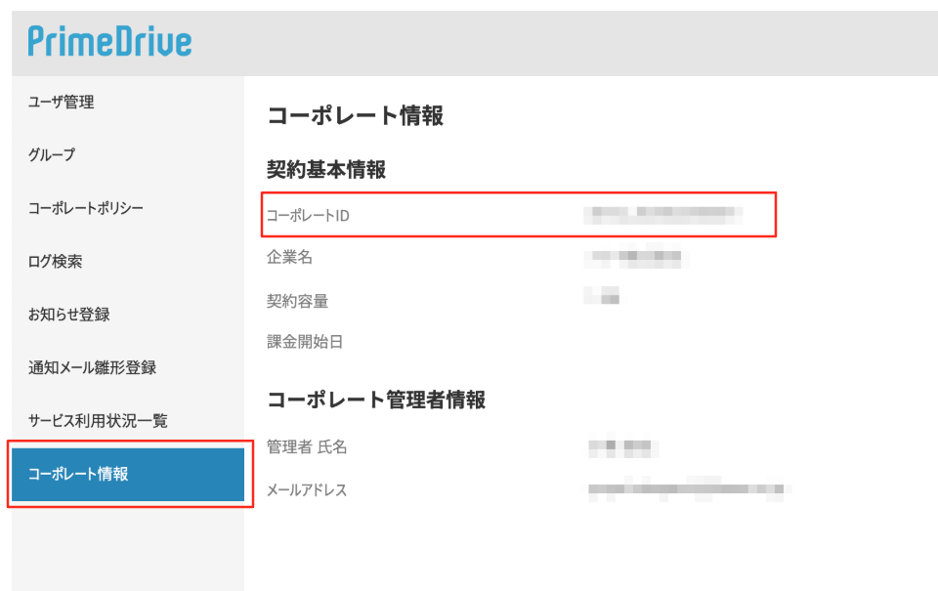The height and width of the screenshot is (591, 938).
Task: Select the highlighted コーポレート情報 item
Action: tap(128, 475)
